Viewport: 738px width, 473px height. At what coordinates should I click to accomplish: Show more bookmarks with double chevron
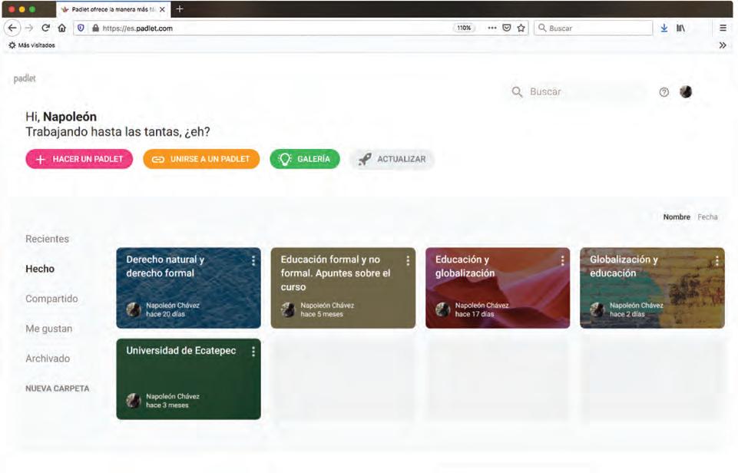723,45
